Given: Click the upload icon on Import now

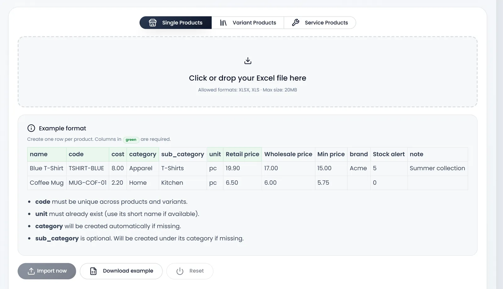Looking at the screenshot, I should [x=31, y=271].
